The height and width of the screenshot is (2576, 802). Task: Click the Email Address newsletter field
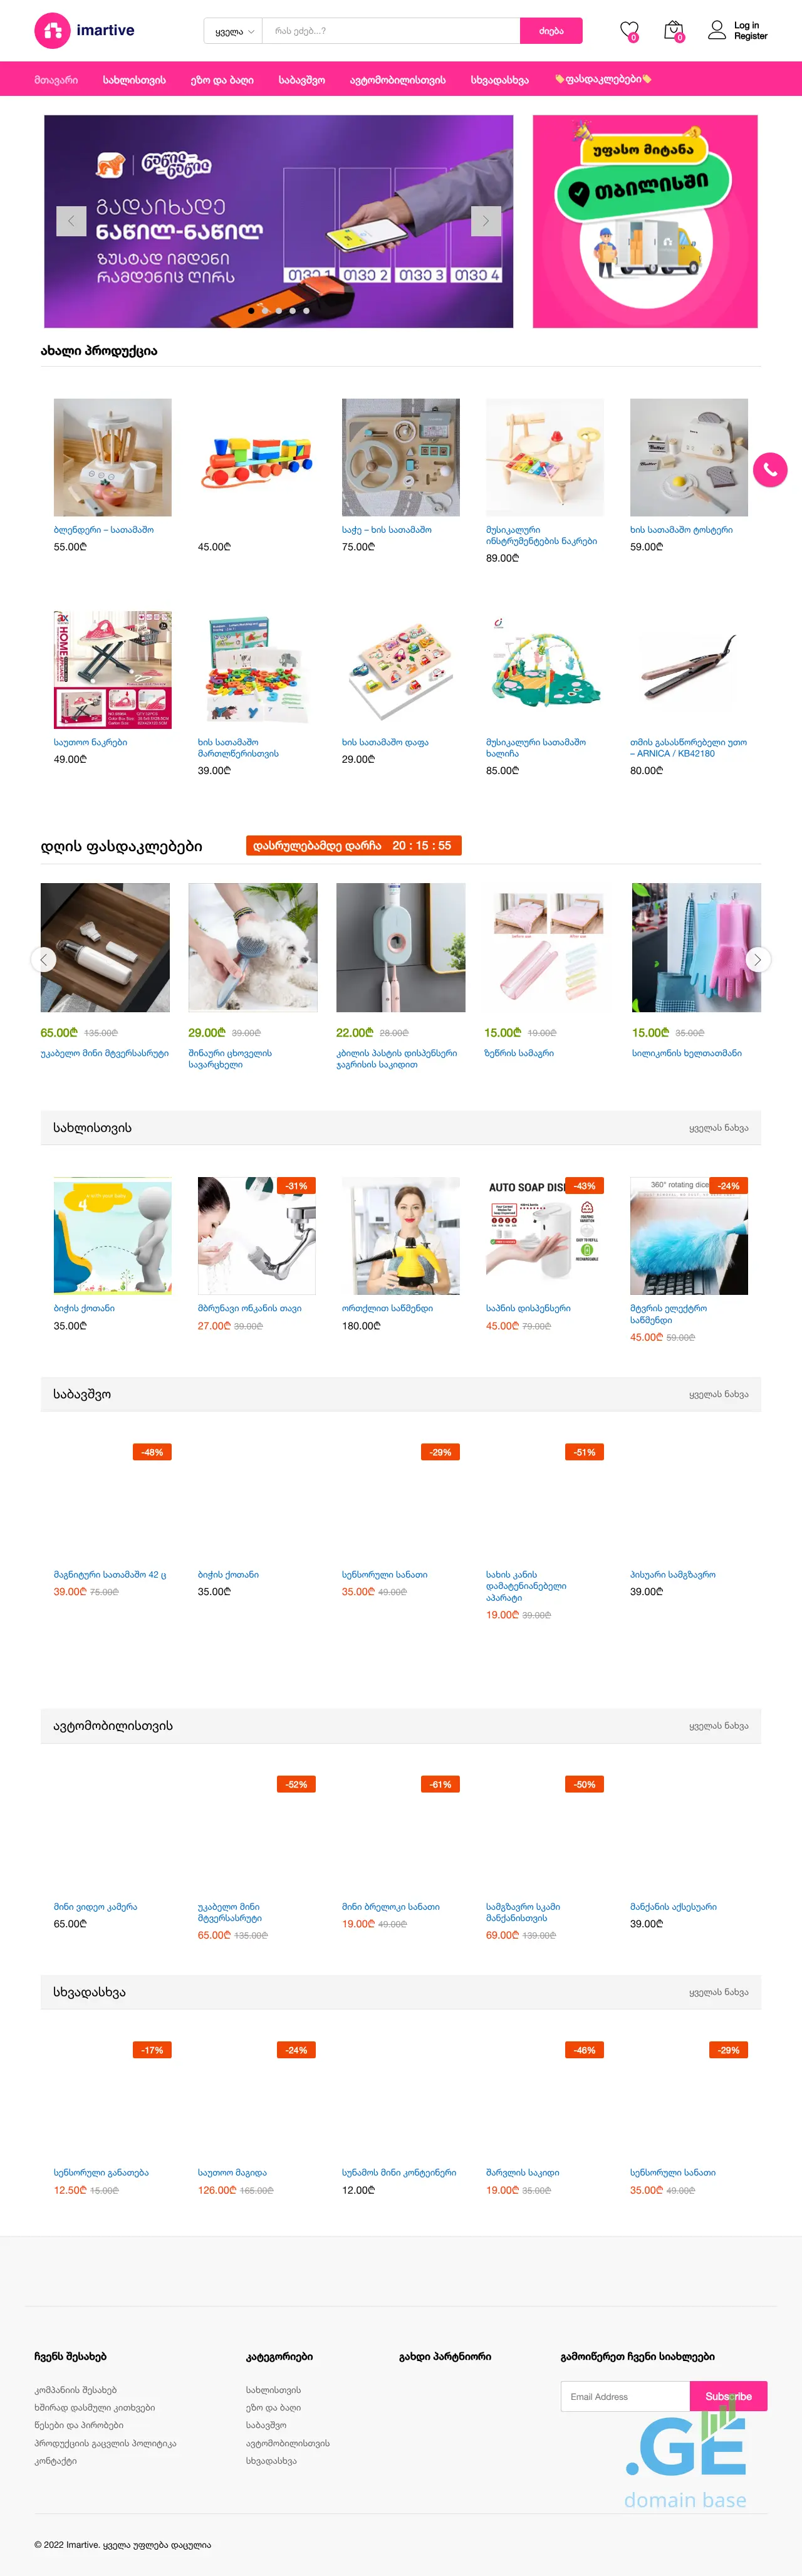point(625,2396)
